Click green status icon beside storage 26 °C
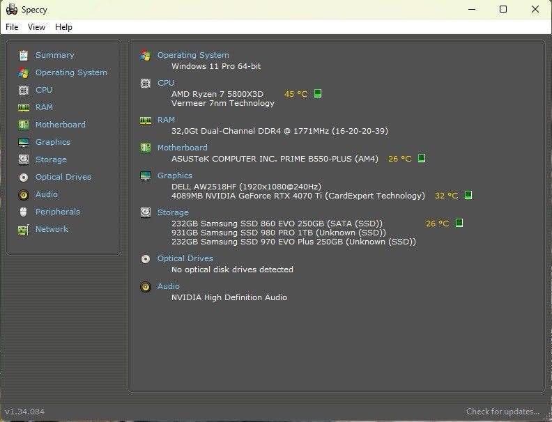Viewport: 552px width, 422px height. (x=459, y=223)
